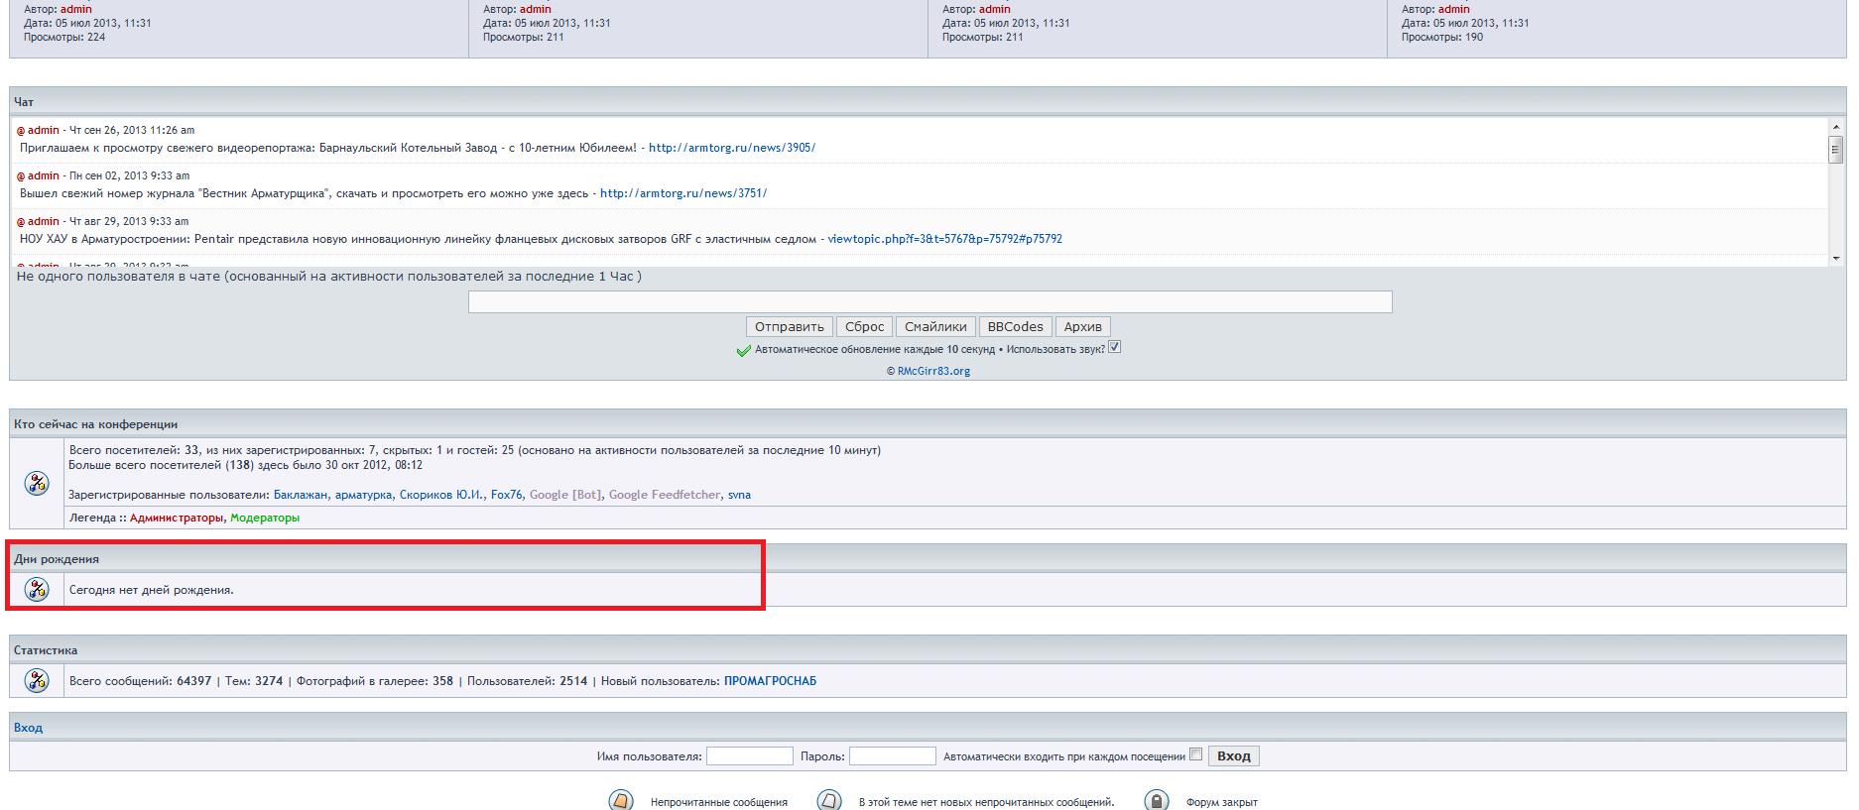The image size is (1859, 810).
Task: Click the Who's Online section icon
Action: pos(37,483)
